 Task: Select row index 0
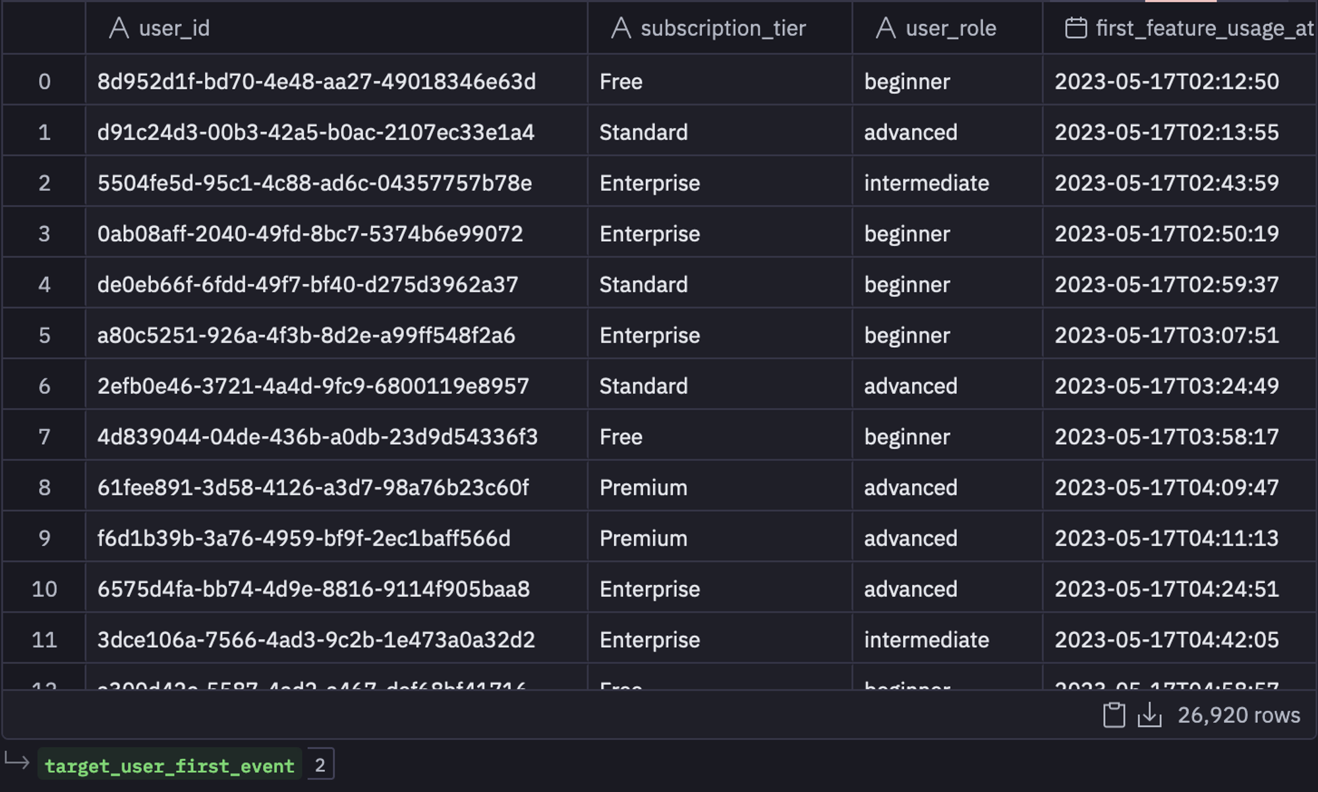(44, 82)
